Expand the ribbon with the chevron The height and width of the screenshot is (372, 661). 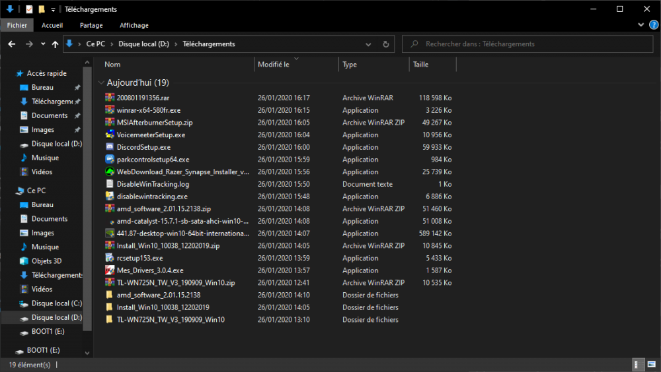point(641,25)
